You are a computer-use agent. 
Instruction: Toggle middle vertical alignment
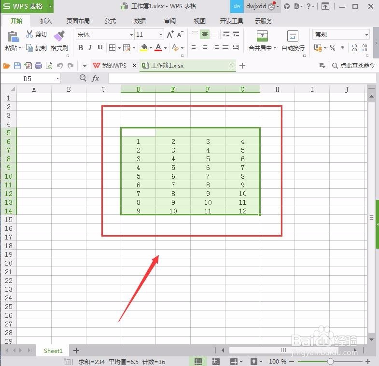tap(205, 34)
